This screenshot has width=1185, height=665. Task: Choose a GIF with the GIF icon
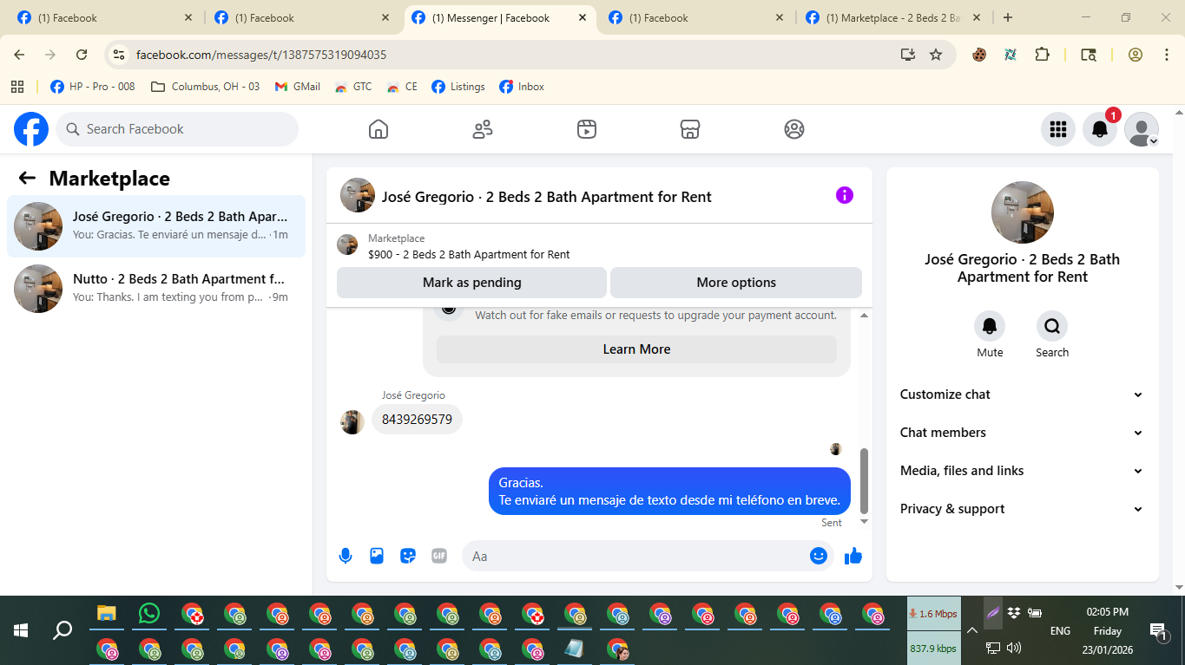[439, 556]
